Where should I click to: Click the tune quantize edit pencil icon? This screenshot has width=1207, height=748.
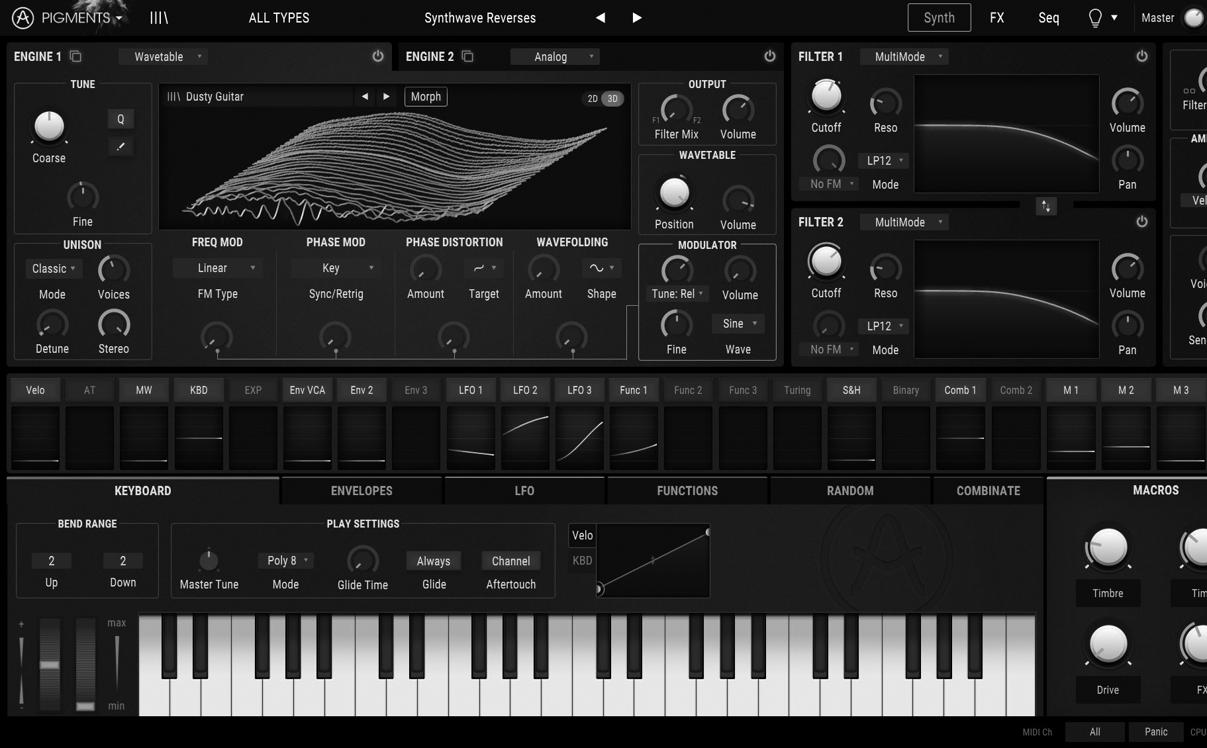[121, 146]
